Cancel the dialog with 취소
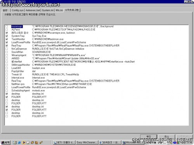 click(x=166, y=136)
